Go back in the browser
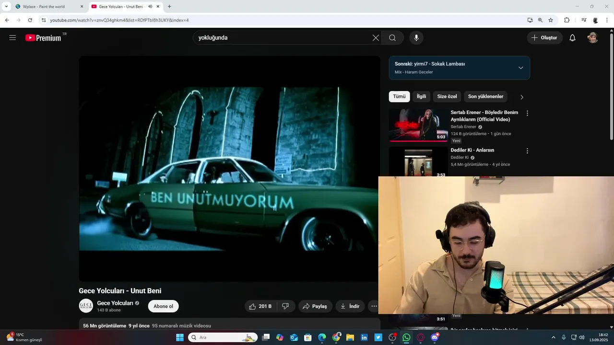 [7, 20]
